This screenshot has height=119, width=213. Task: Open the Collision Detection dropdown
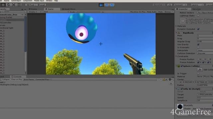click(205, 53)
